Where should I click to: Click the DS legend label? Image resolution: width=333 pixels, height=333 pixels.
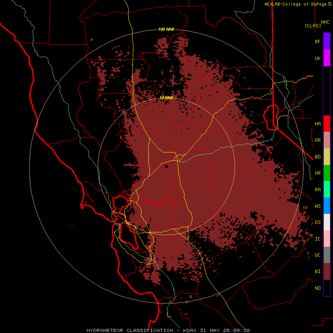point(318,222)
